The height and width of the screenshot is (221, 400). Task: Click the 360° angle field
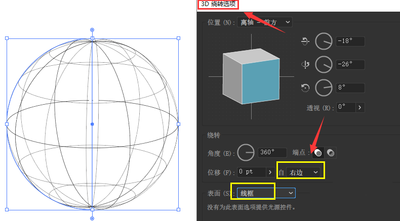tap(272, 153)
